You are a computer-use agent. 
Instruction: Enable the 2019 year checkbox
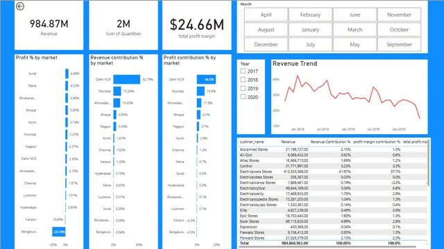coord(243,89)
